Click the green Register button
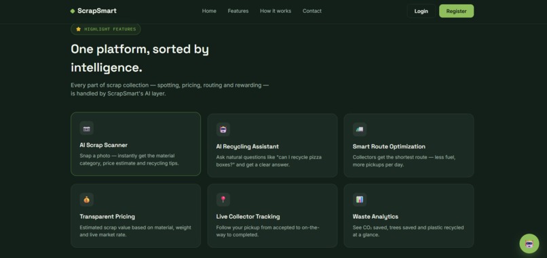 tap(456, 11)
